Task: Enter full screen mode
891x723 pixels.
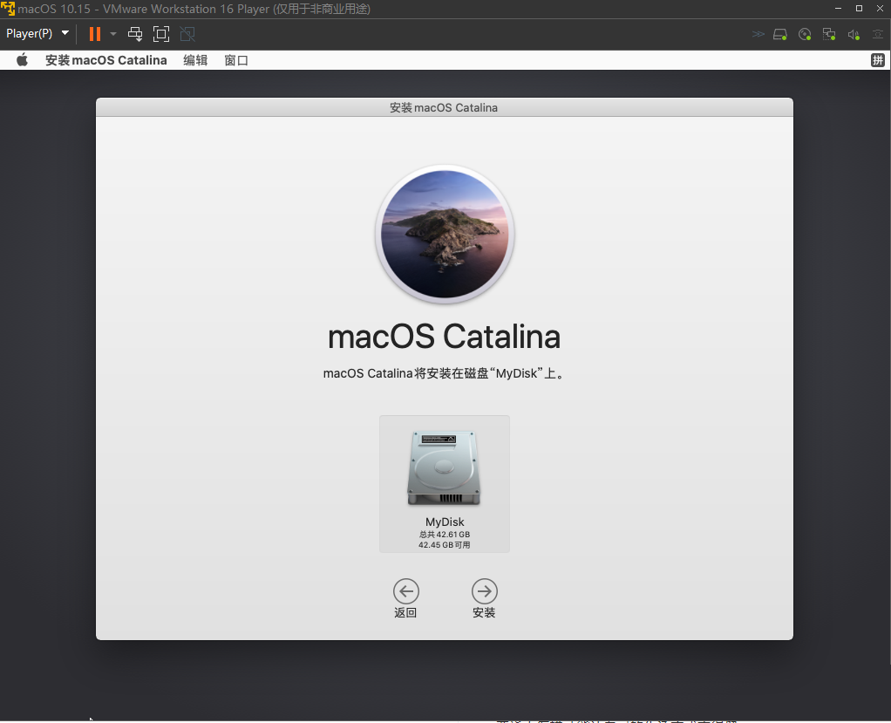Action: (161, 34)
